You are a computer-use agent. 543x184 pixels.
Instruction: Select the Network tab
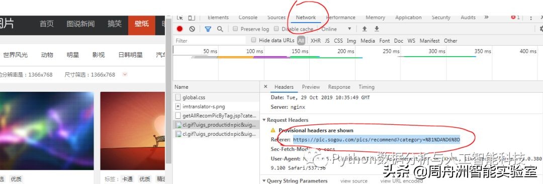click(x=306, y=17)
